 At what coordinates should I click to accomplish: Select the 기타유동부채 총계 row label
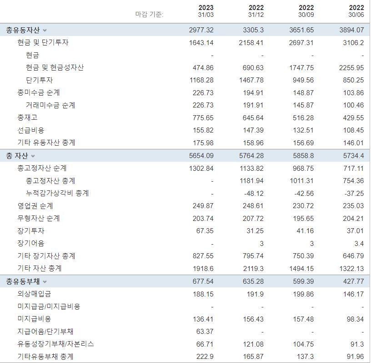[x=45, y=357]
